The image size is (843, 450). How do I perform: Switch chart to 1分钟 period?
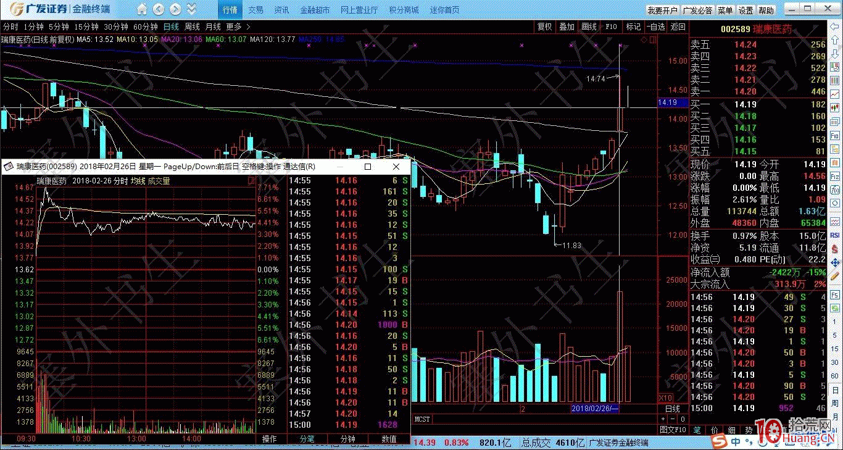[x=33, y=27]
